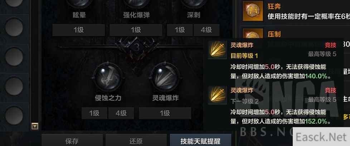
Task: Choose 1级 under 强化爆弹
Action: [x=136, y=30]
